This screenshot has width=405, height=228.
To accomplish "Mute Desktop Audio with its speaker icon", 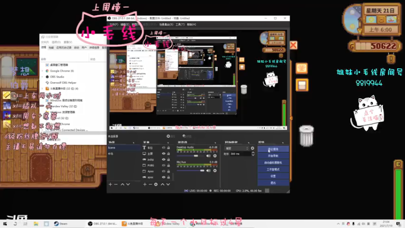I will [208, 156].
